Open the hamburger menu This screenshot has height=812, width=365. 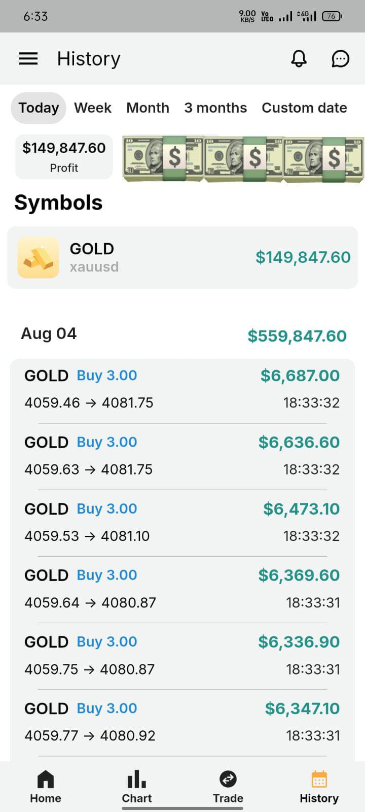click(28, 59)
